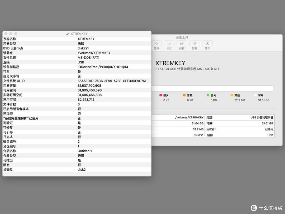285x214 pixels.
Task: Click the 31.64 GB capacity cell in Disk Utility
Action: 197,123
